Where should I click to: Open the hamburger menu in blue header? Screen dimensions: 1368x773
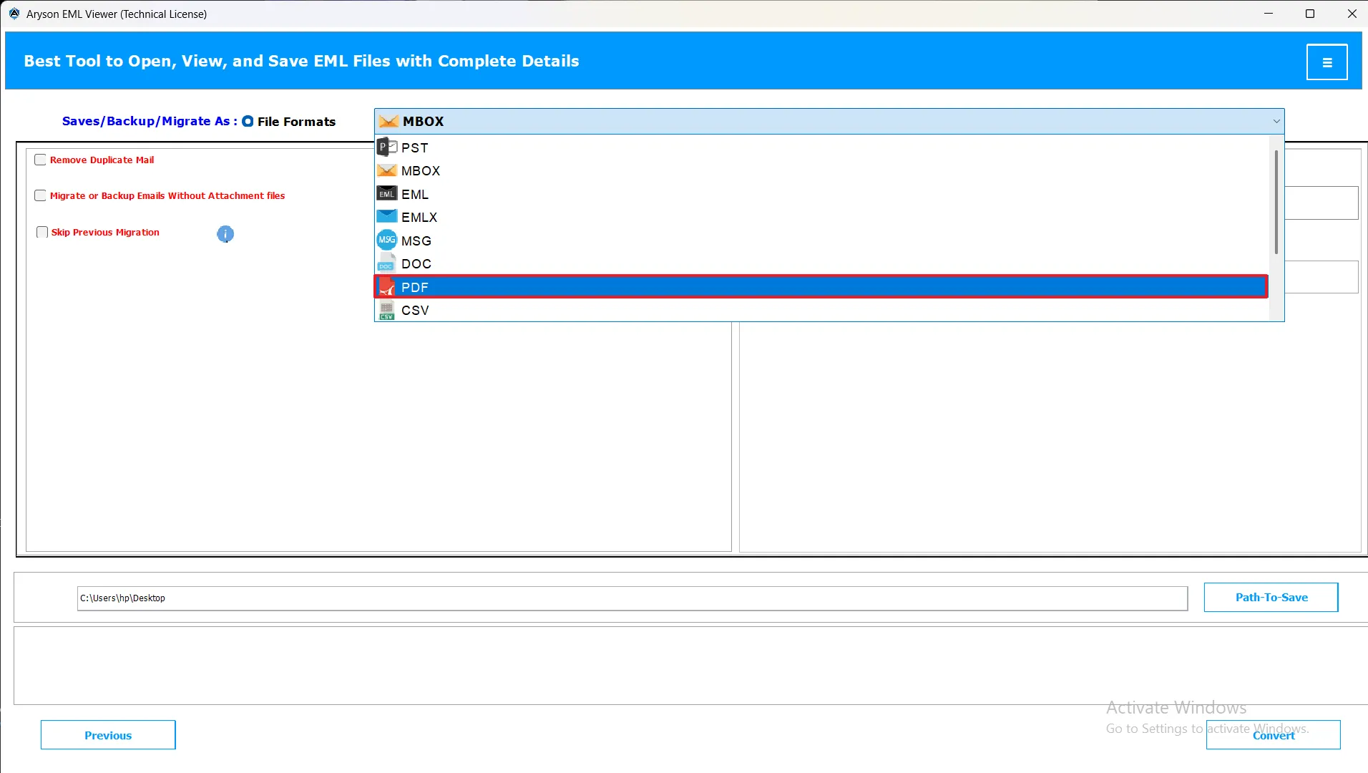coord(1327,62)
